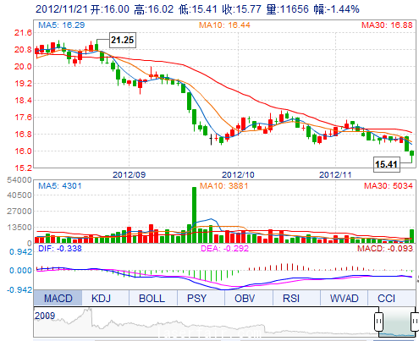Viewport: 419px width, 341px height.
Task: Click the last green candlestick on chart
Action: click(x=411, y=153)
